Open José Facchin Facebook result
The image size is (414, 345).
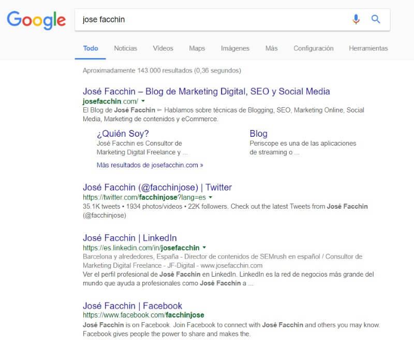click(x=132, y=306)
